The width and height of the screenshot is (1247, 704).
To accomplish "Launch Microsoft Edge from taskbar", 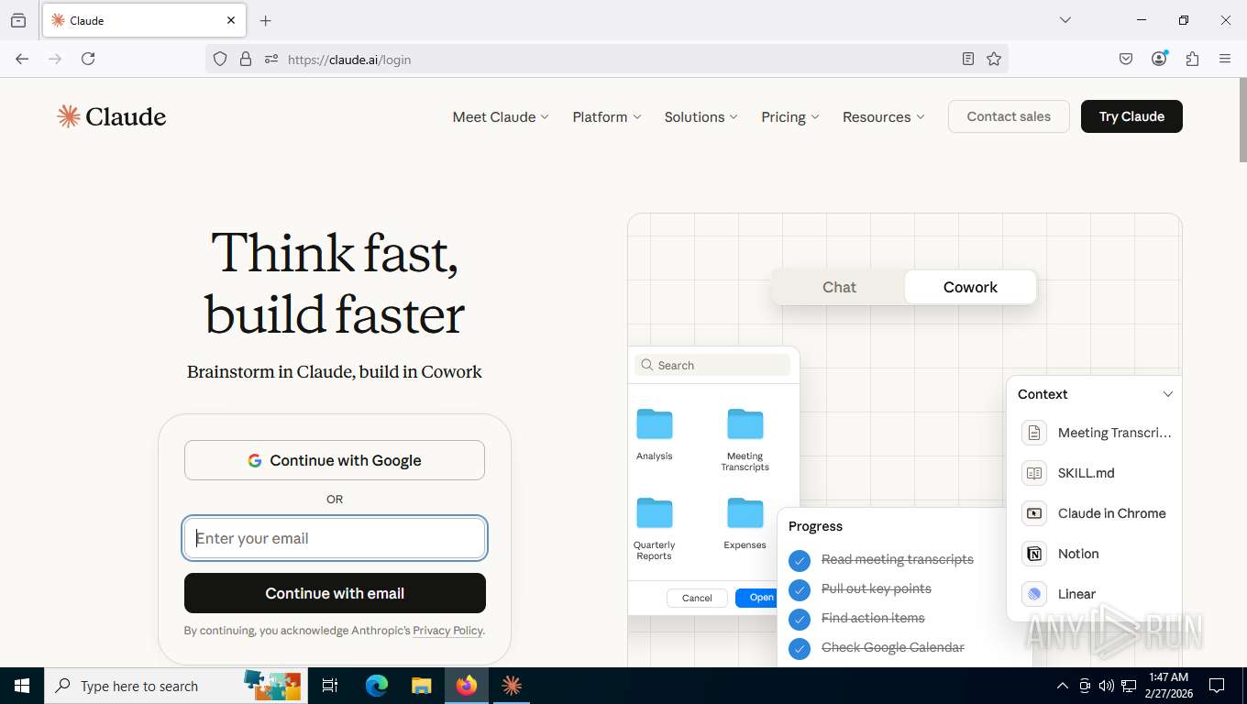I will [x=377, y=686].
